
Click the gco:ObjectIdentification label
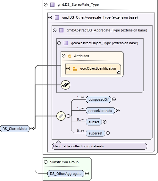pos(98,68)
